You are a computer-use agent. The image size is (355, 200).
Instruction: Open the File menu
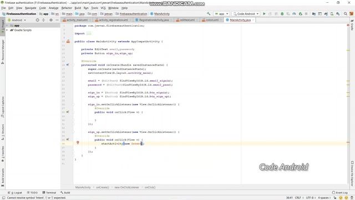(3, 8)
